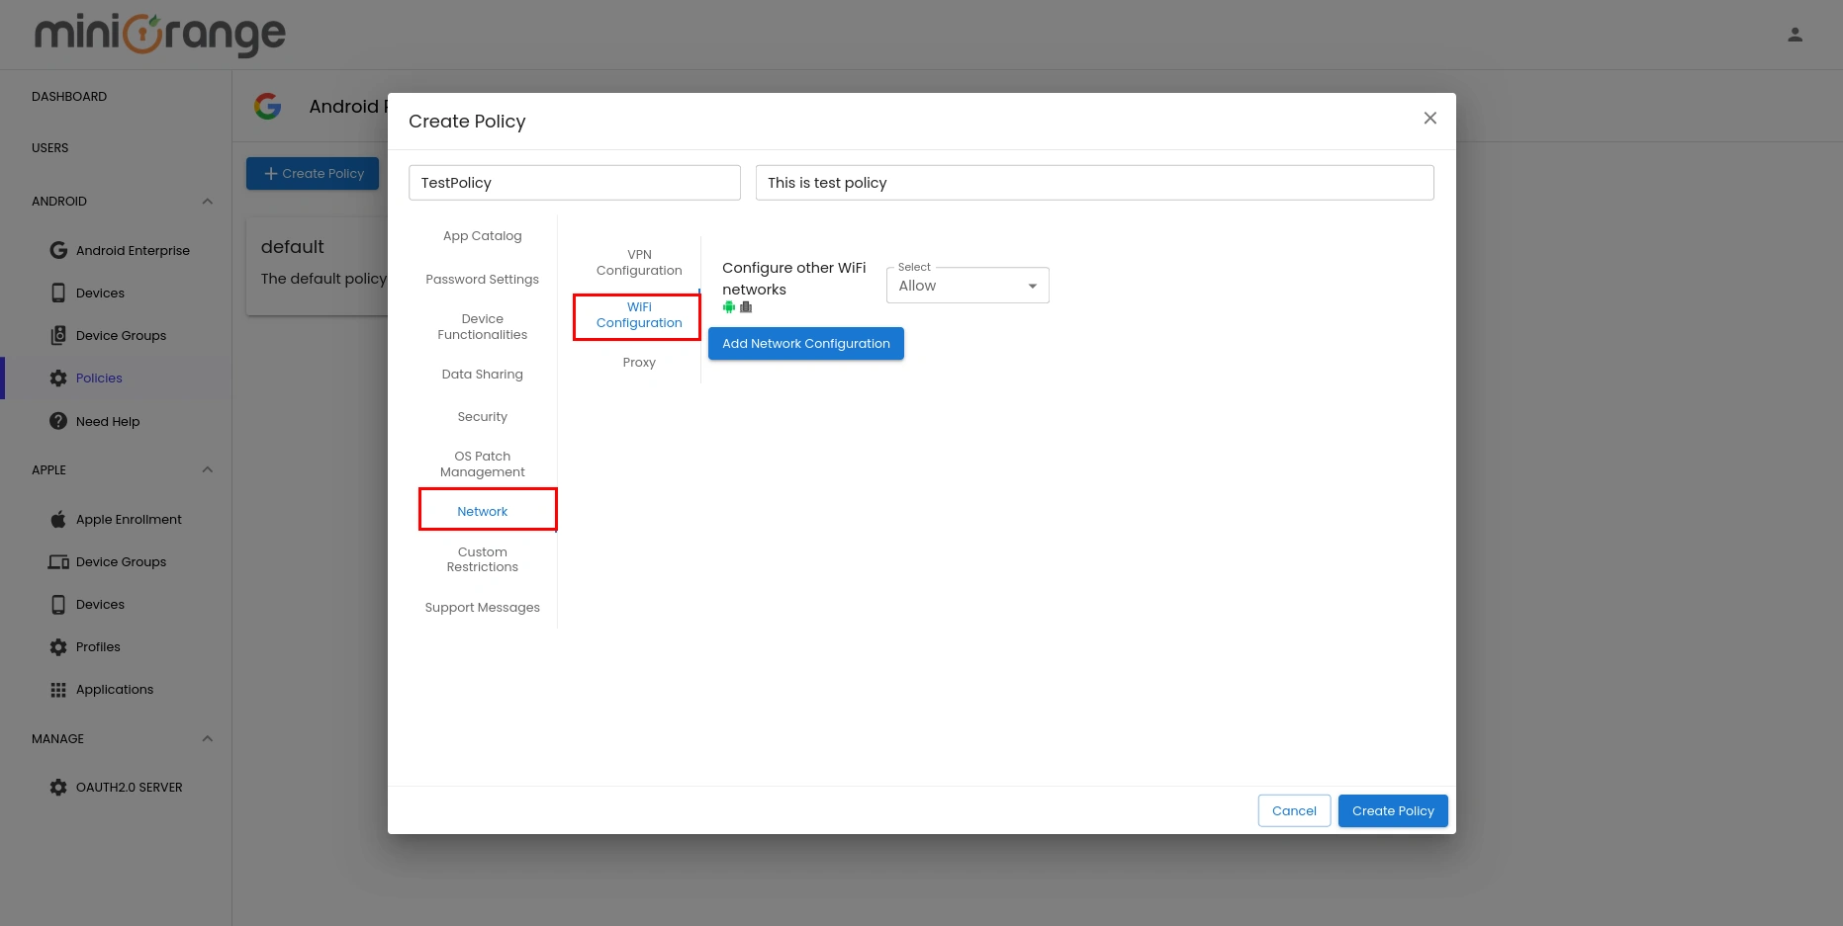Cancel the policy creation
The image size is (1843, 926).
coord(1294,810)
